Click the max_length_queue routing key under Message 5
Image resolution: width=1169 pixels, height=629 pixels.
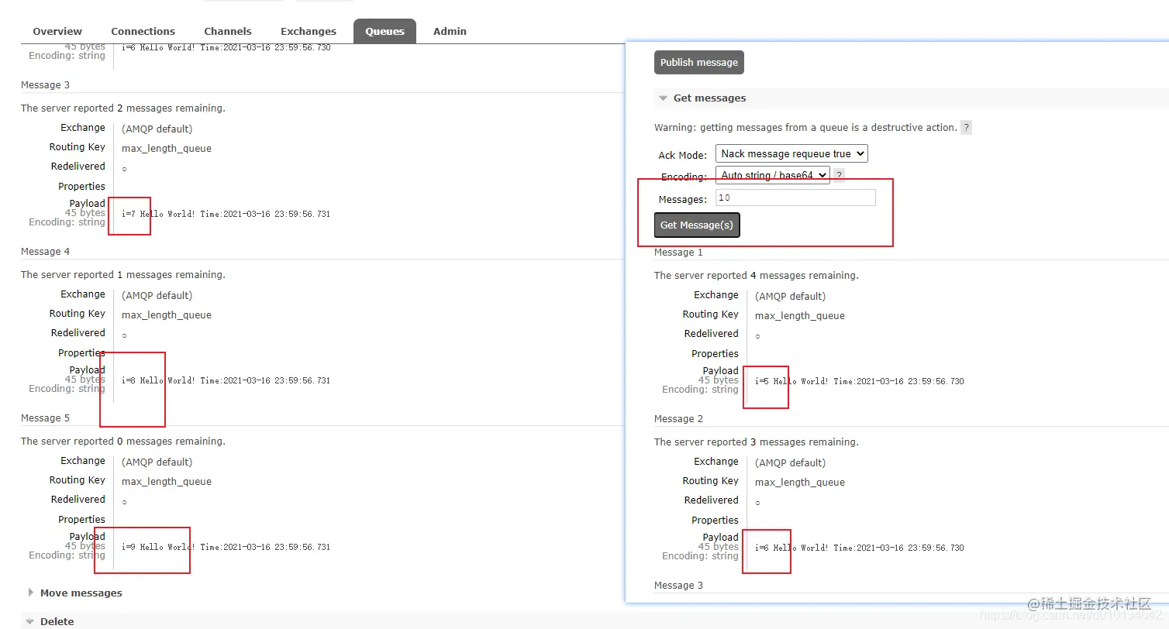tap(167, 482)
